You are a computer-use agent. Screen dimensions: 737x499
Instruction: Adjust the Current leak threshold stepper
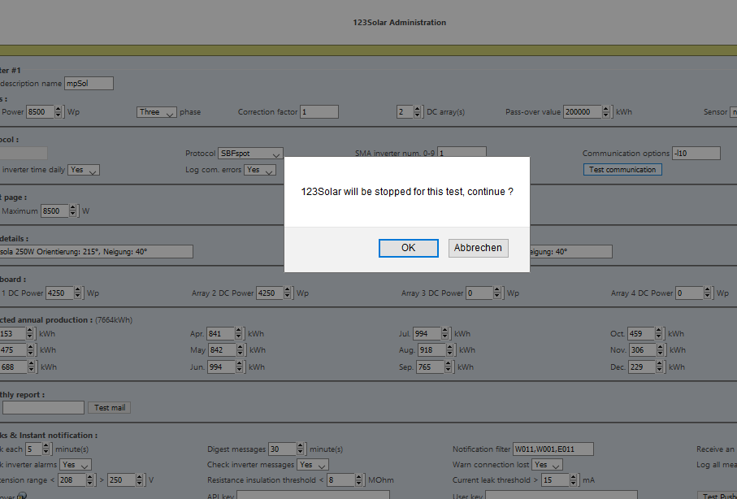pos(574,480)
